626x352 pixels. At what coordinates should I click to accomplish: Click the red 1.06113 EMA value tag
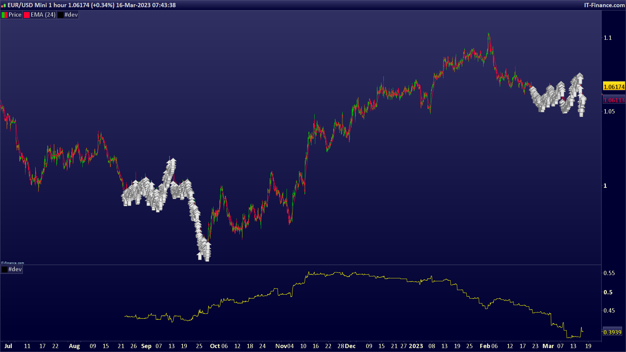tap(614, 100)
